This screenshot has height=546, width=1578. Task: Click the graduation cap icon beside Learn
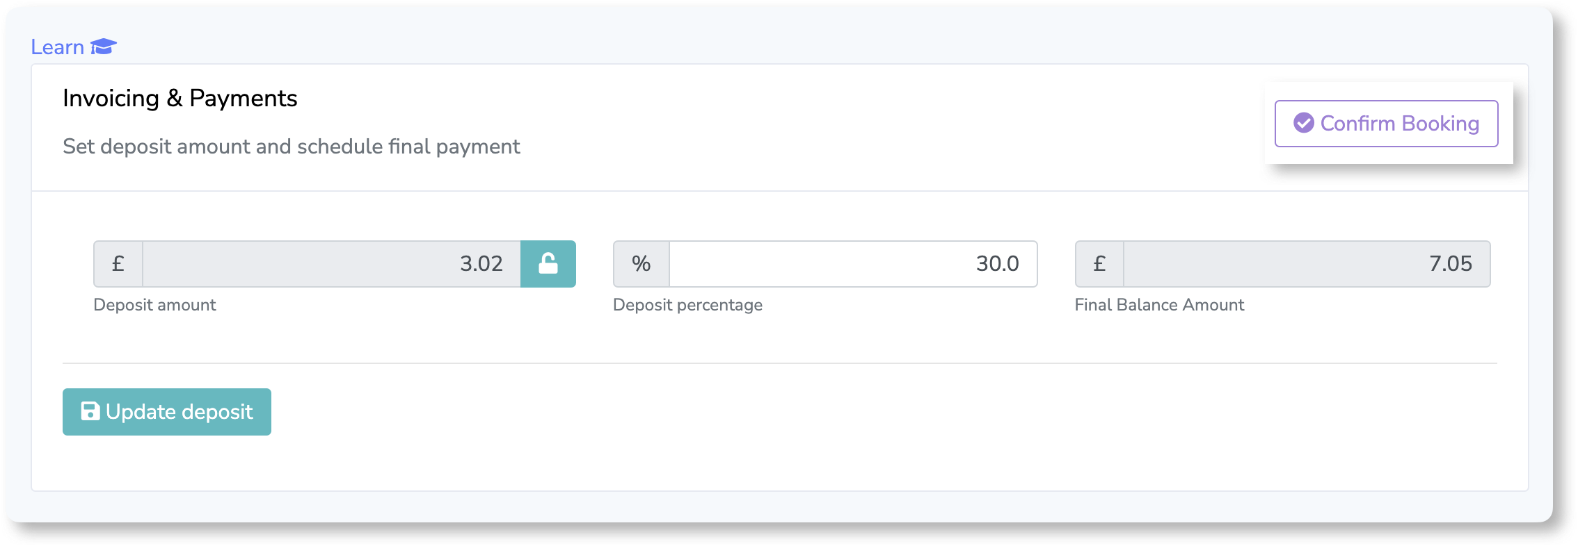[x=104, y=47]
